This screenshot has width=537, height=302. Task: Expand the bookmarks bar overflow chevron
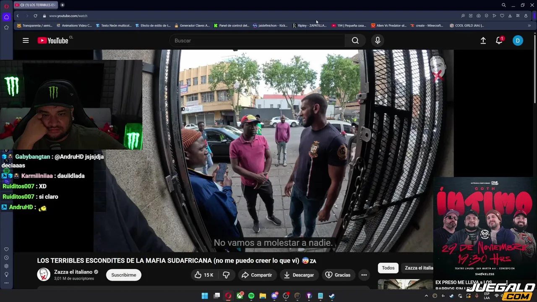(529, 26)
